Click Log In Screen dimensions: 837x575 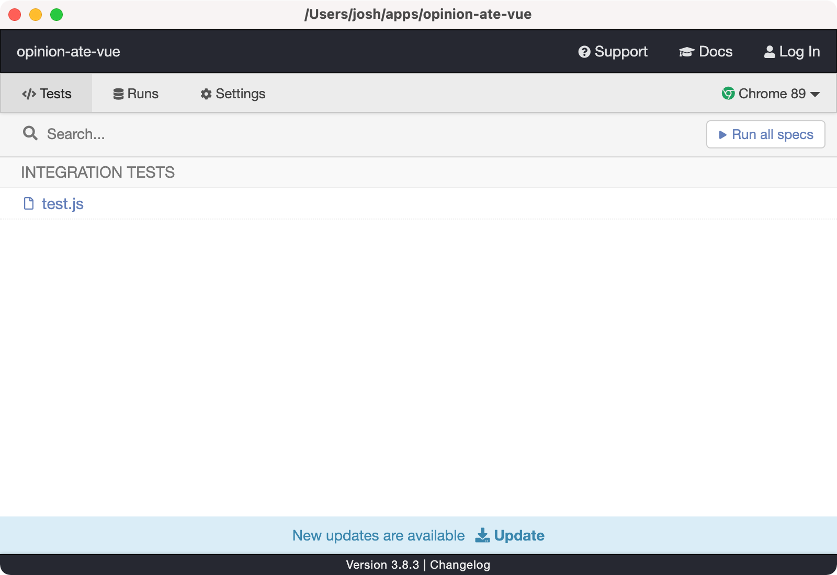792,52
